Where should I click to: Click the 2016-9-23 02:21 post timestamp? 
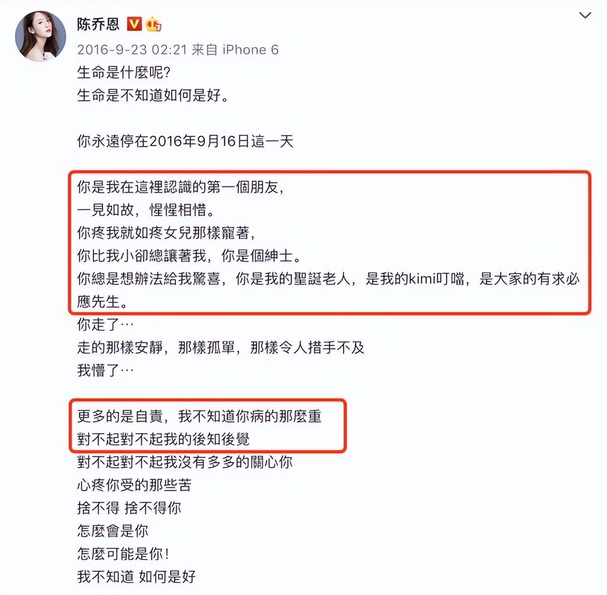coord(132,50)
